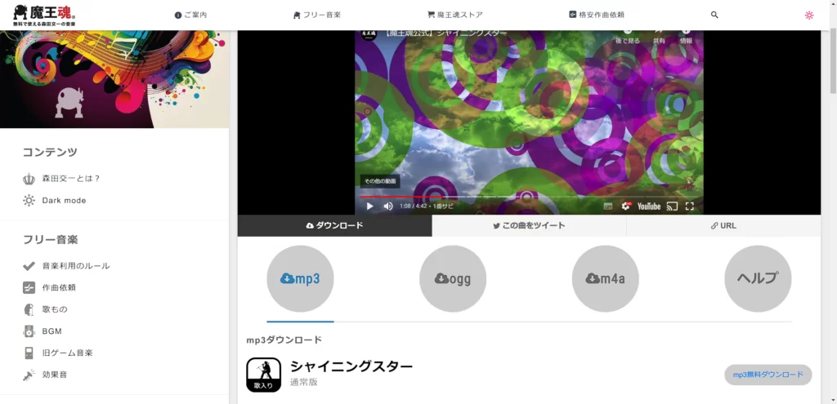Mute the video volume speaker icon

tap(388, 206)
